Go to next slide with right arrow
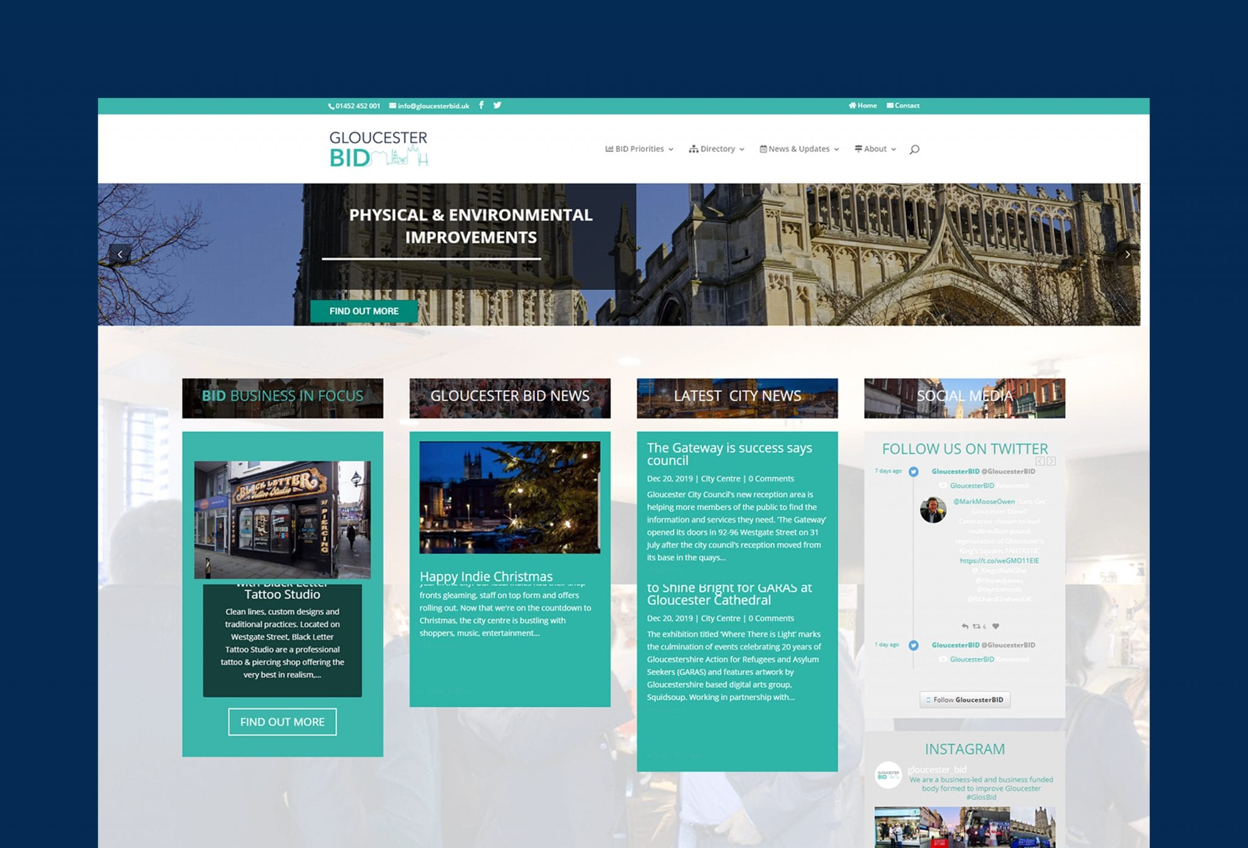Screen dimensions: 1248x848 click(x=1127, y=254)
